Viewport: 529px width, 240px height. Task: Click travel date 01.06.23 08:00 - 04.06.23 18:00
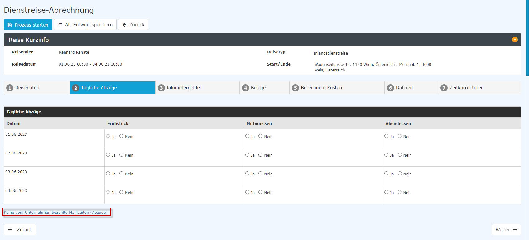[90, 64]
